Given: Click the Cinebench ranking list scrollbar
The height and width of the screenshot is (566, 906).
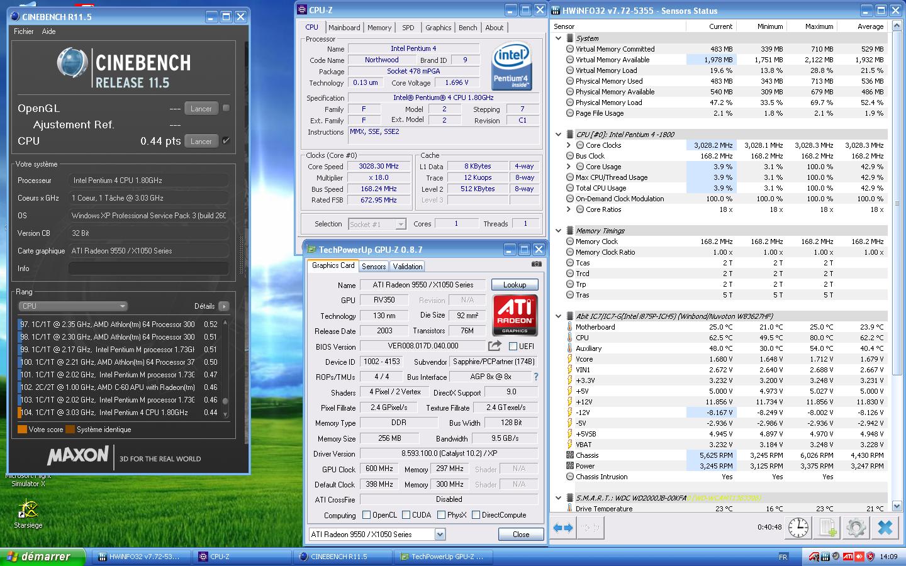Looking at the screenshot, I should [225, 368].
